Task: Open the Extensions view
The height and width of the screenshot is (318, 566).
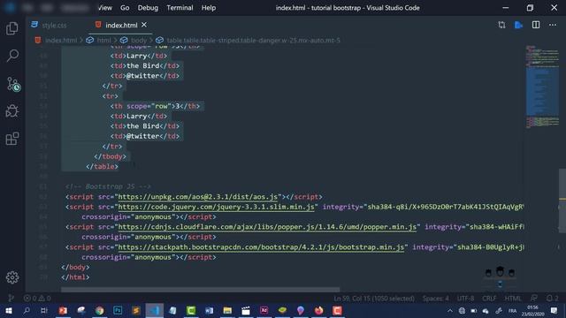Action: coord(12,139)
